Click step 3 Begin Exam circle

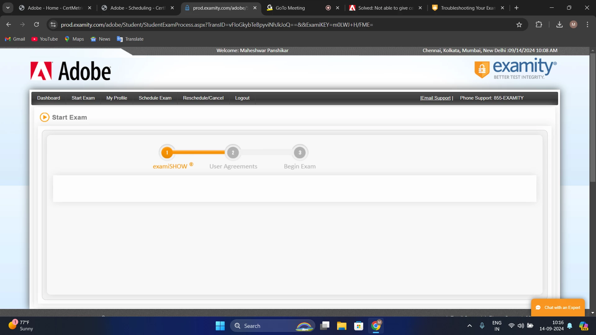point(300,153)
